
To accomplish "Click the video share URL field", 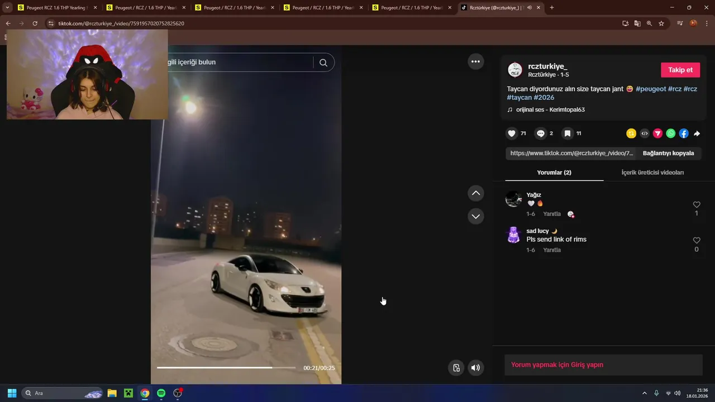I will click(571, 153).
